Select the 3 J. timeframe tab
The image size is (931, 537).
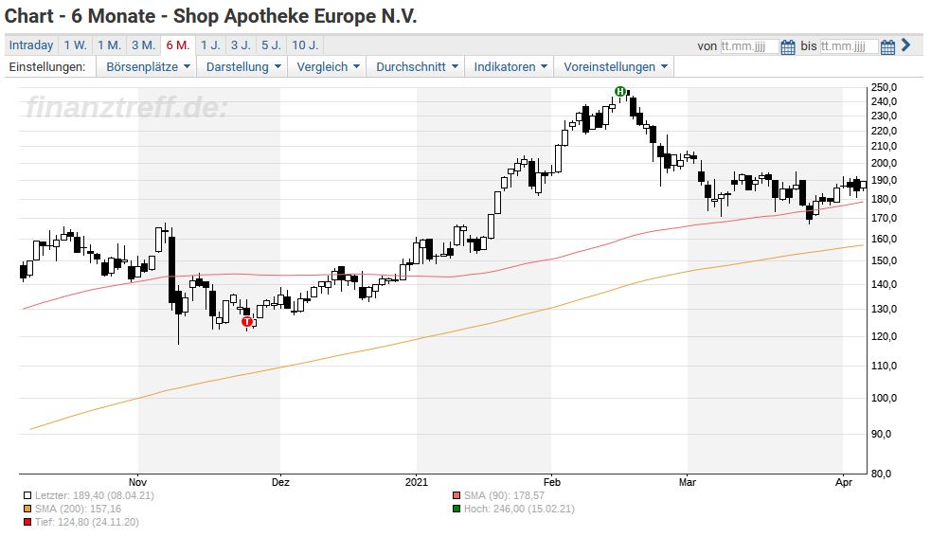[x=241, y=45]
